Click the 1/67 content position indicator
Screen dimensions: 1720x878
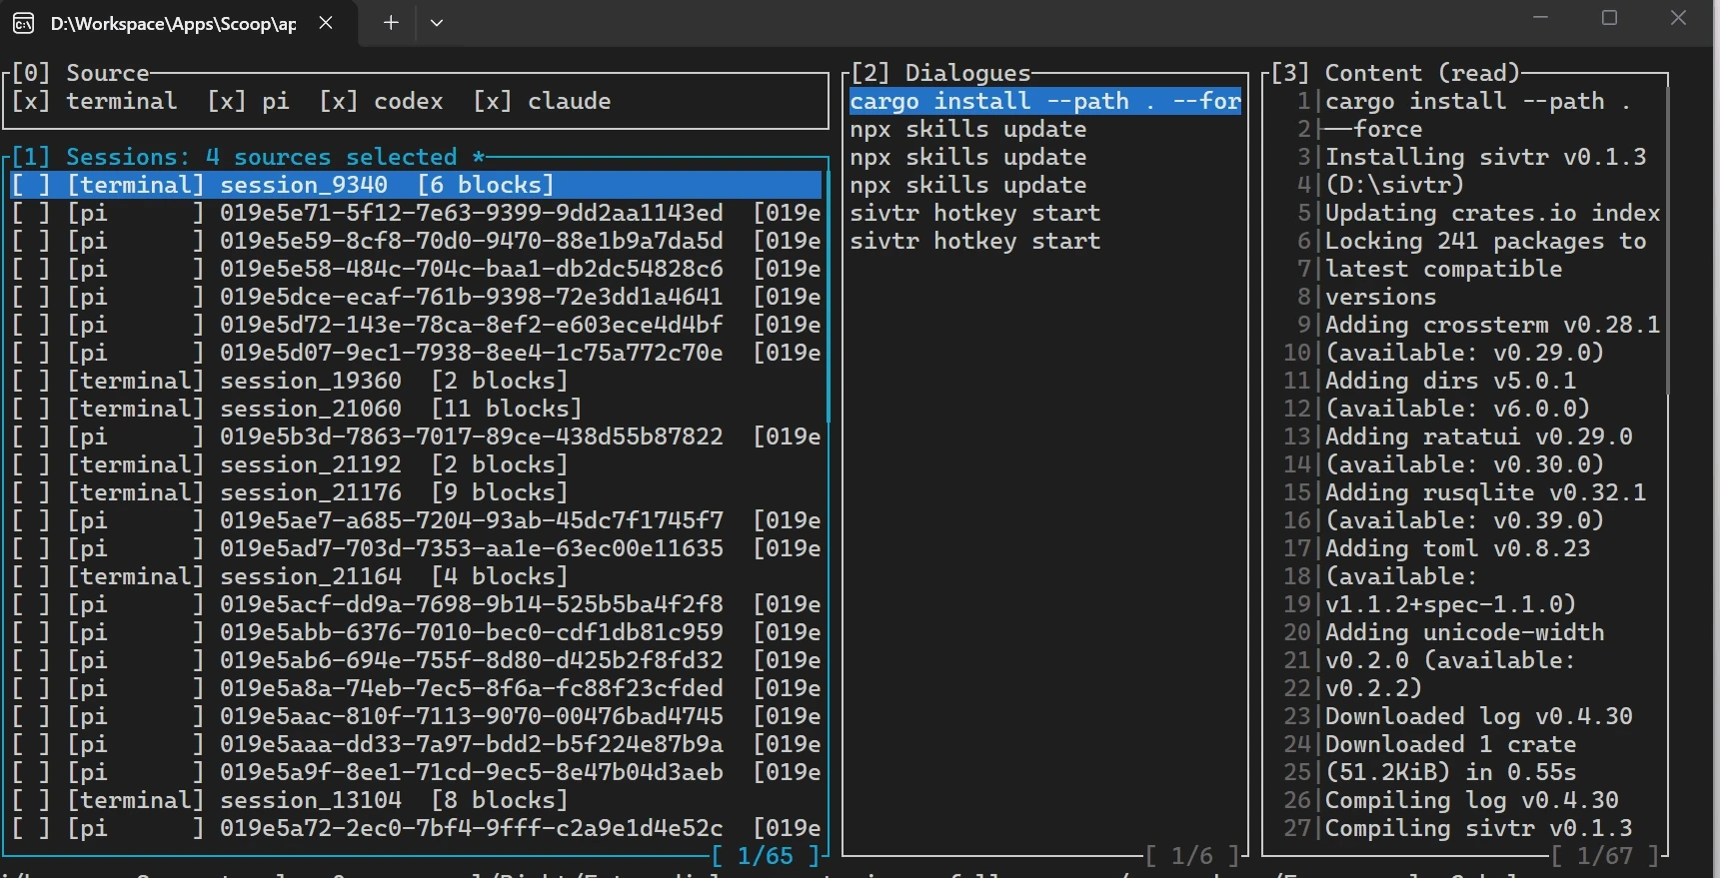[x=1604, y=856]
